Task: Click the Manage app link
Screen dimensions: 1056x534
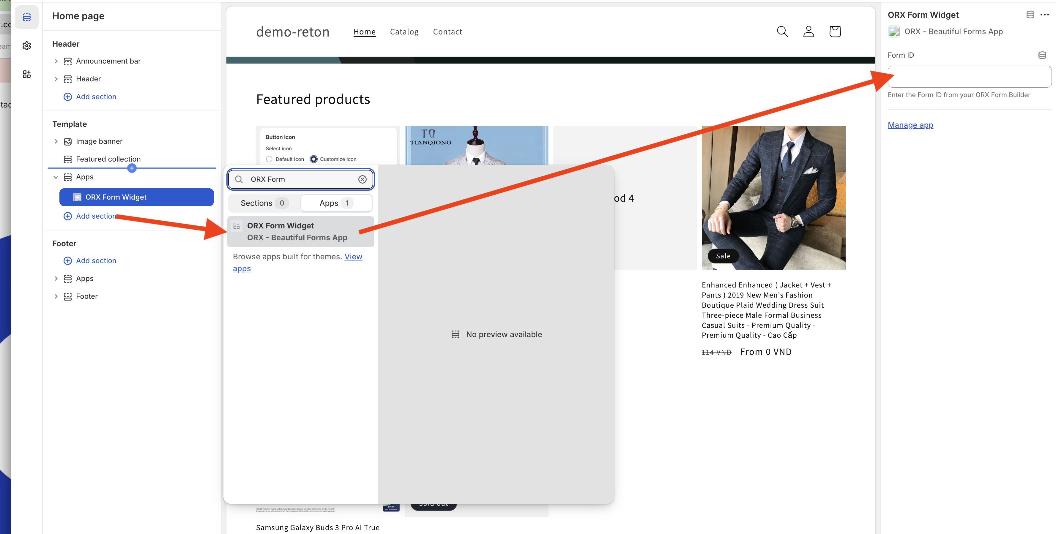Action: (x=910, y=125)
